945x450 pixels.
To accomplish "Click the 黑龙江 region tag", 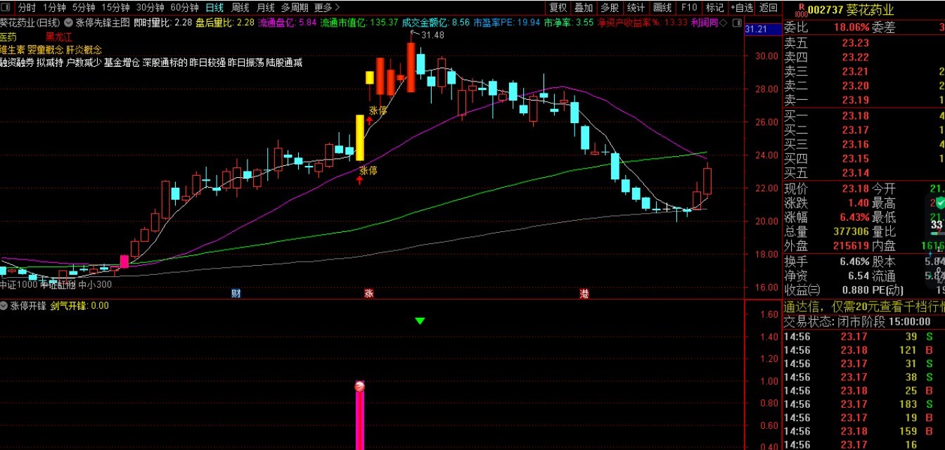I will pos(58,37).
